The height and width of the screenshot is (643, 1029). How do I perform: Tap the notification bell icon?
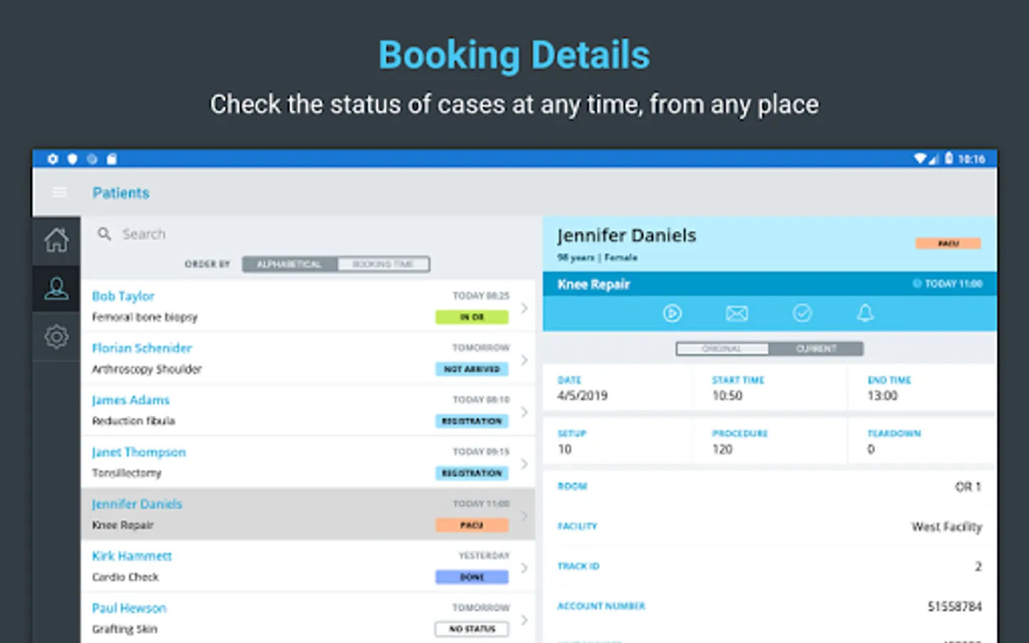tap(865, 313)
